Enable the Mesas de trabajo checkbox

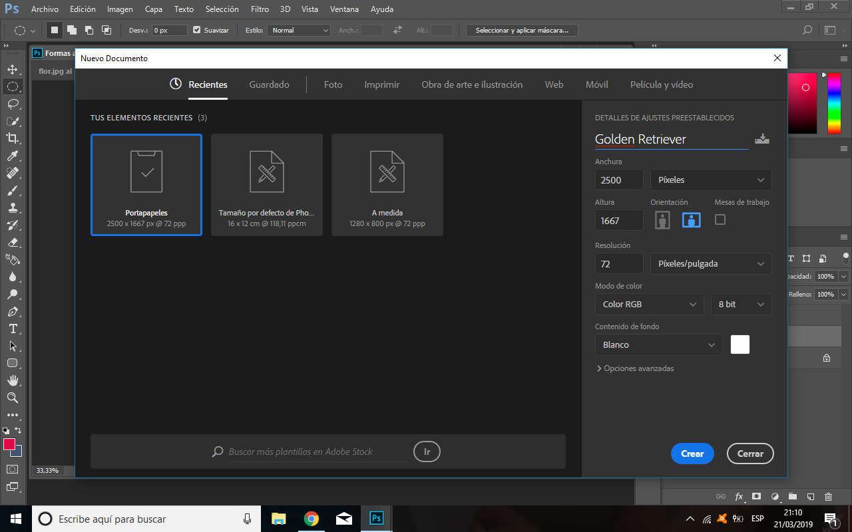pos(720,219)
